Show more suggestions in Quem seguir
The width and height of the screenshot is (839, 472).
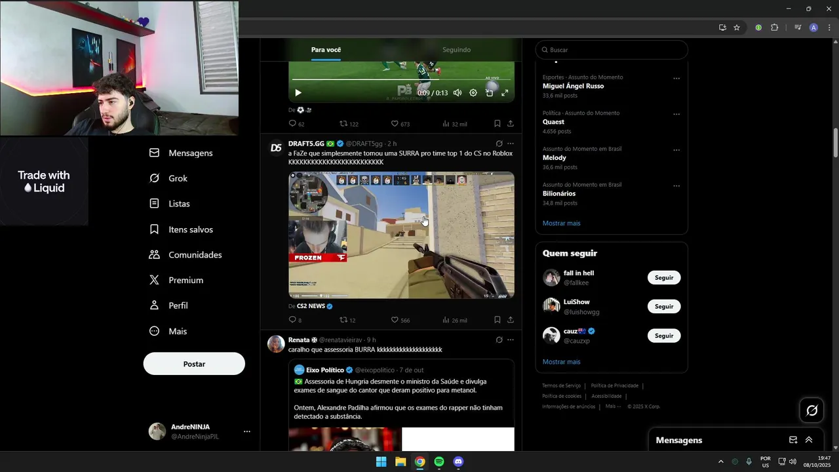tap(561, 362)
